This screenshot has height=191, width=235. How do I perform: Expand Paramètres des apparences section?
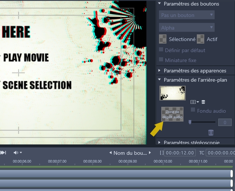point(159,71)
